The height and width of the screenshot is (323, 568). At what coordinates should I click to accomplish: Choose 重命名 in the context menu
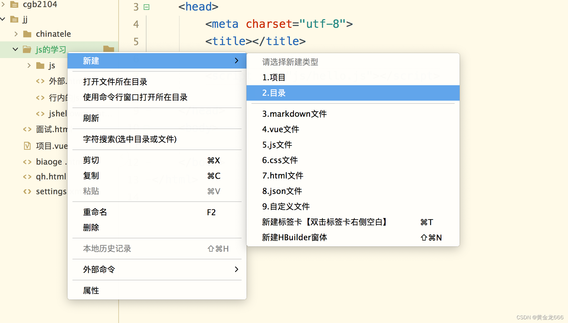tap(157, 212)
